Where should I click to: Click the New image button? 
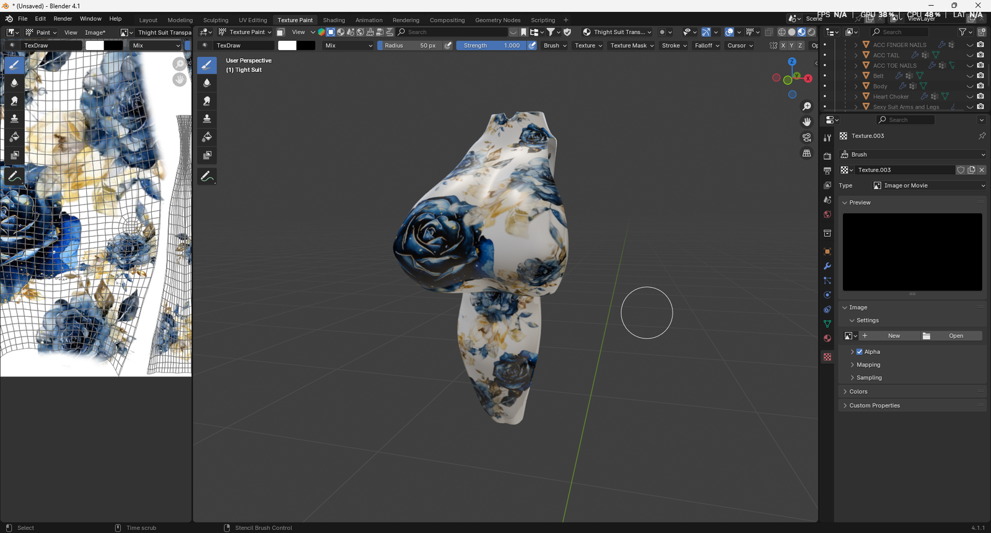[x=894, y=336]
